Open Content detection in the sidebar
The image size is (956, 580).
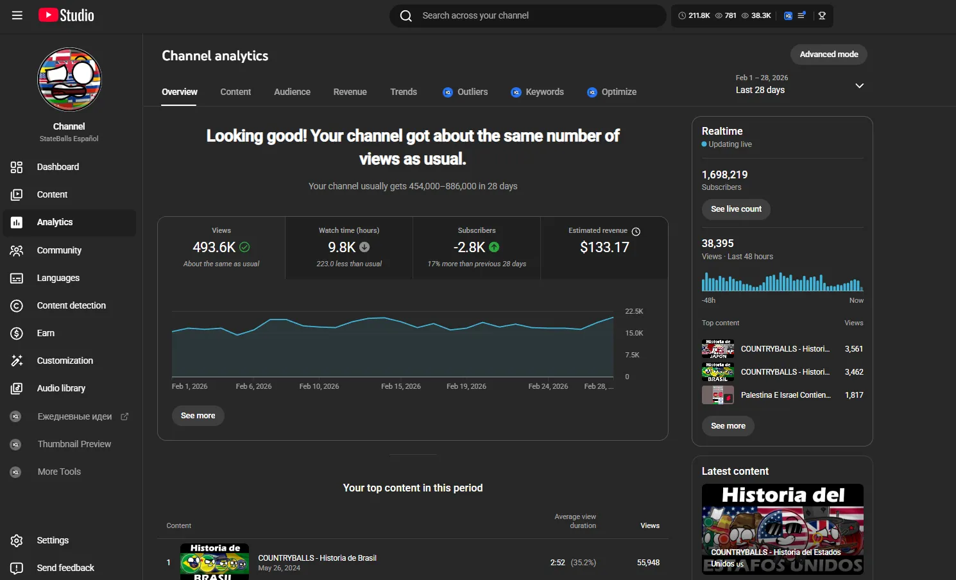point(69,305)
